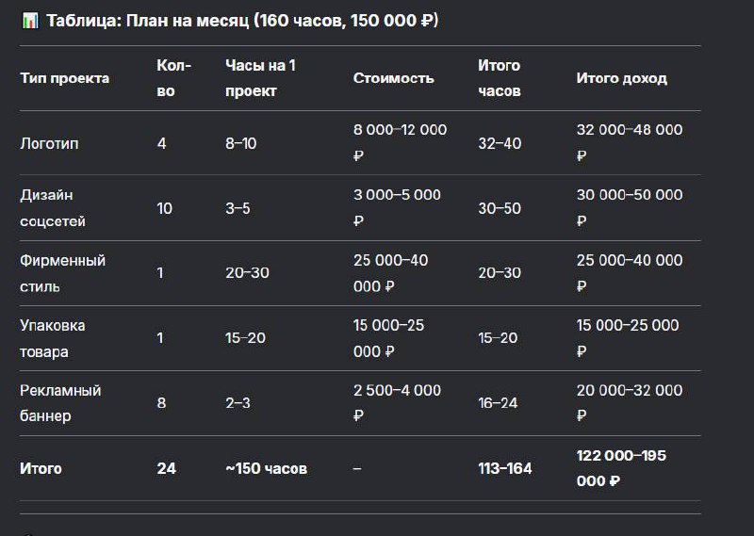Image resolution: width=754 pixels, height=536 pixels.
Task: Select the '~150 часов' summary cell
Action: (x=266, y=468)
